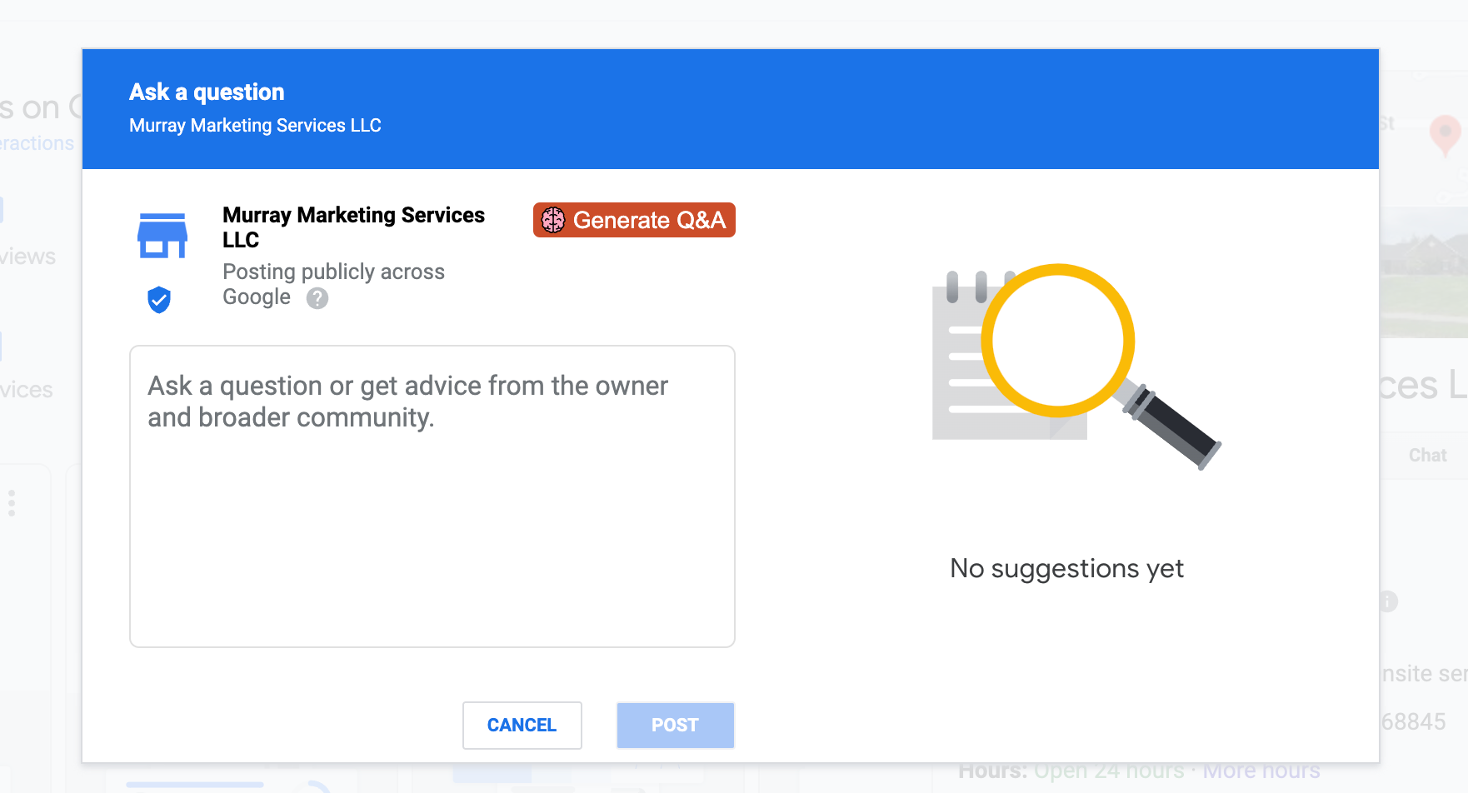Screen dimensions: 1468x793
Task: Click the POST button
Action: pos(676,726)
